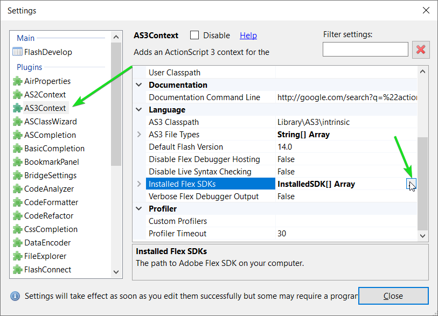Click the FlashDevelop main settings icon
This screenshot has width=438, height=316.
(x=17, y=52)
